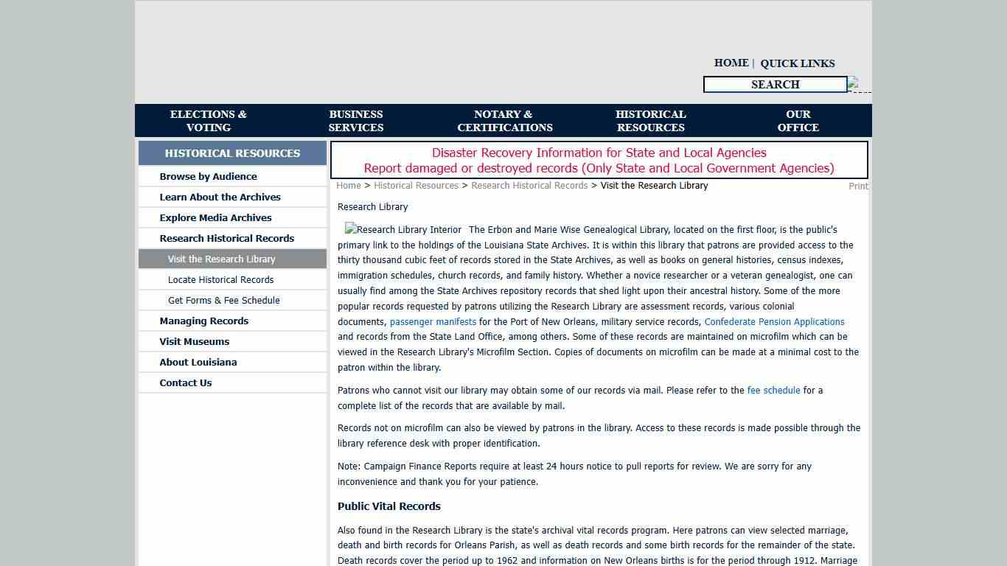Open Disaster Recovery Information banner link
This screenshot has height=566, width=1007.
click(x=599, y=153)
